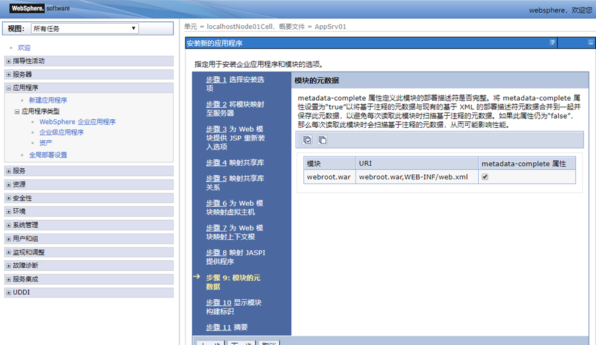Click the 模块 column header
The width and height of the screenshot is (596, 345).
click(330, 164)
